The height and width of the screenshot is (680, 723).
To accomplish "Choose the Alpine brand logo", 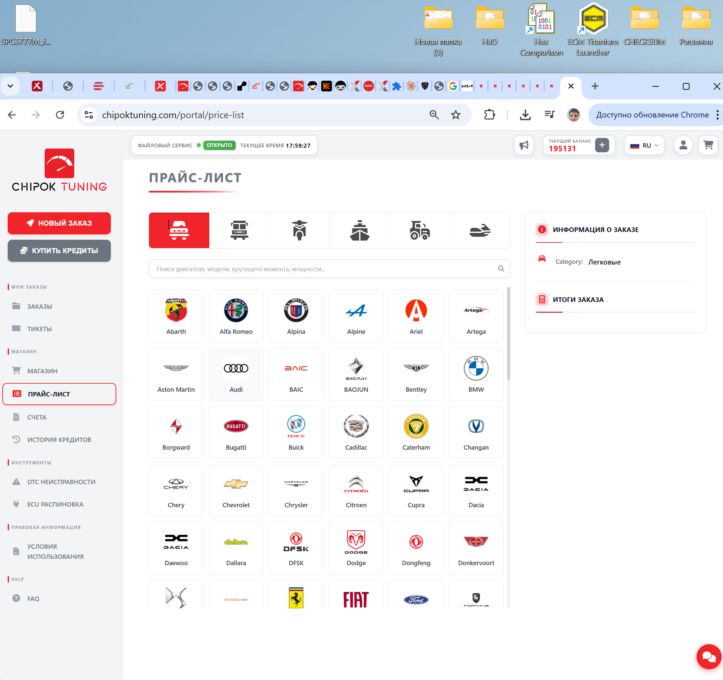I will (x=356, y=311).
